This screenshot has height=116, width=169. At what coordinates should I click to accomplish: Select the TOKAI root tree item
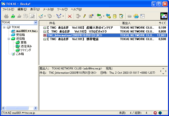[x=16, y=27]
